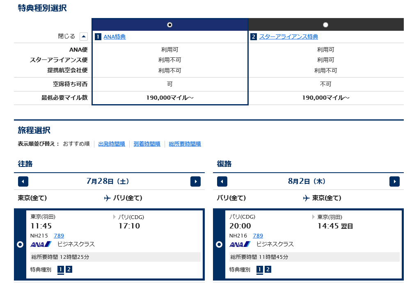Click the スターアライアンス便 row label
Image resolution: width=412 pixels, height=283 pixels.
tap(59, 60)
